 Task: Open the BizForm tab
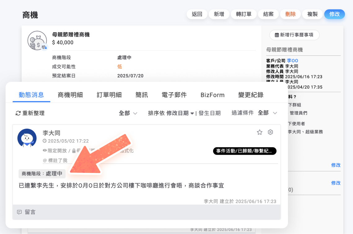click(x=212, y=95)
